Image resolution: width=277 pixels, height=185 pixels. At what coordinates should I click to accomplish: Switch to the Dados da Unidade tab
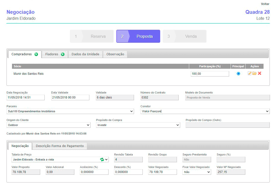coord(85,54)
